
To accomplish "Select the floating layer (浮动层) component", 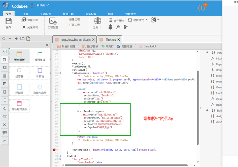I will click(19, 89).
